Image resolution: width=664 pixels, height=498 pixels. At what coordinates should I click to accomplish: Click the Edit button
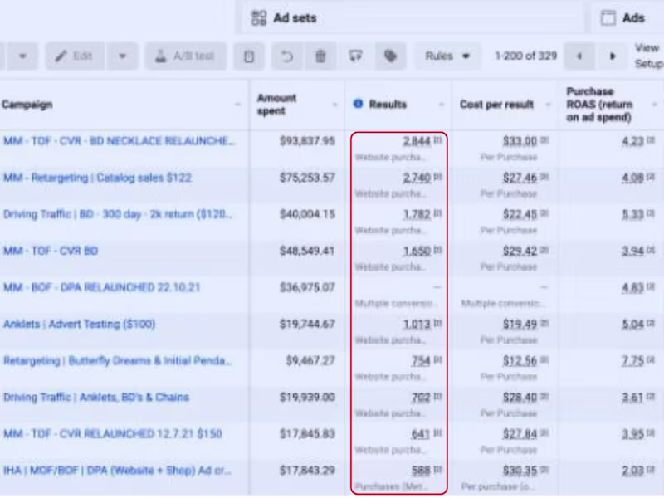tap(75, 56)
